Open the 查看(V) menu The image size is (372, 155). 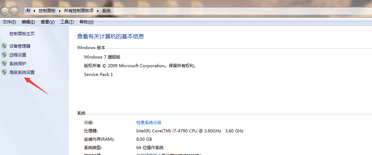48,22
